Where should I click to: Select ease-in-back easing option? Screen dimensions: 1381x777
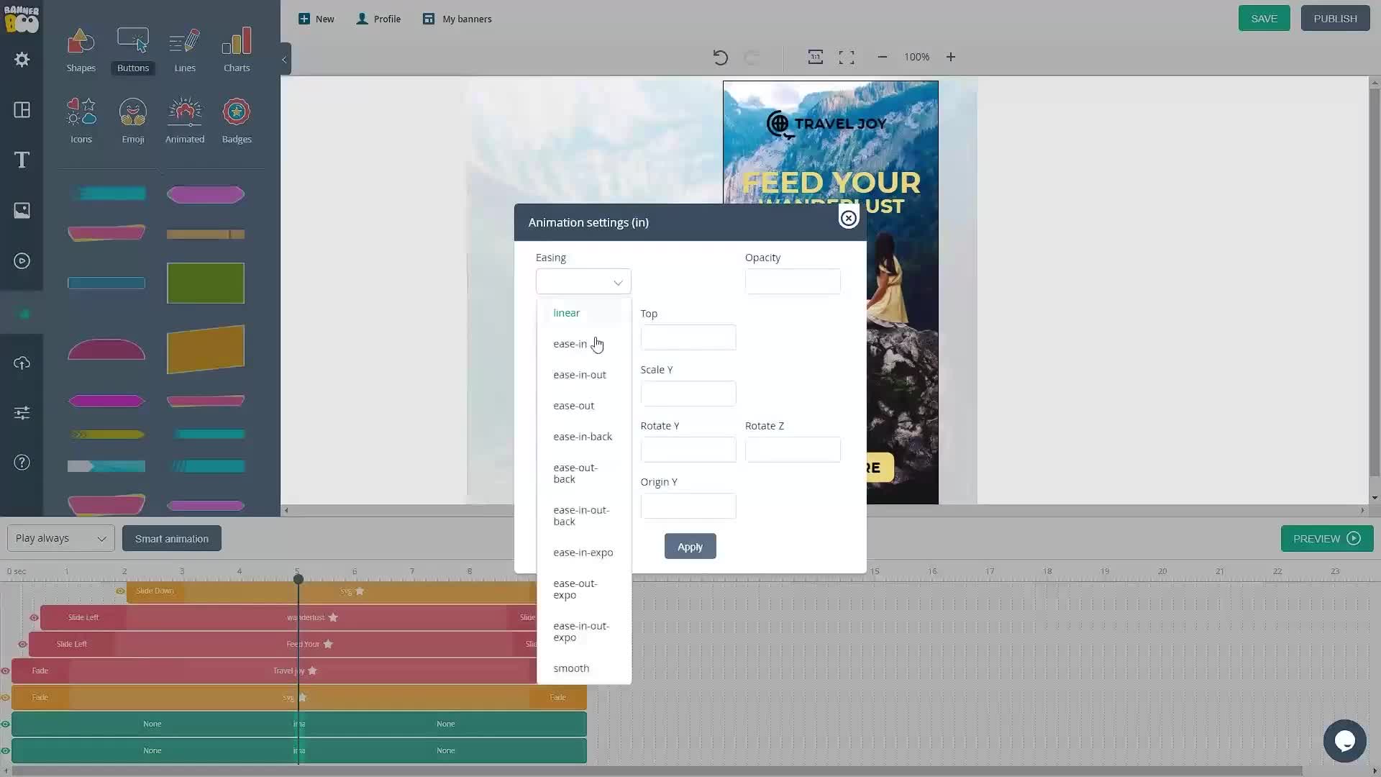(584, 437)
